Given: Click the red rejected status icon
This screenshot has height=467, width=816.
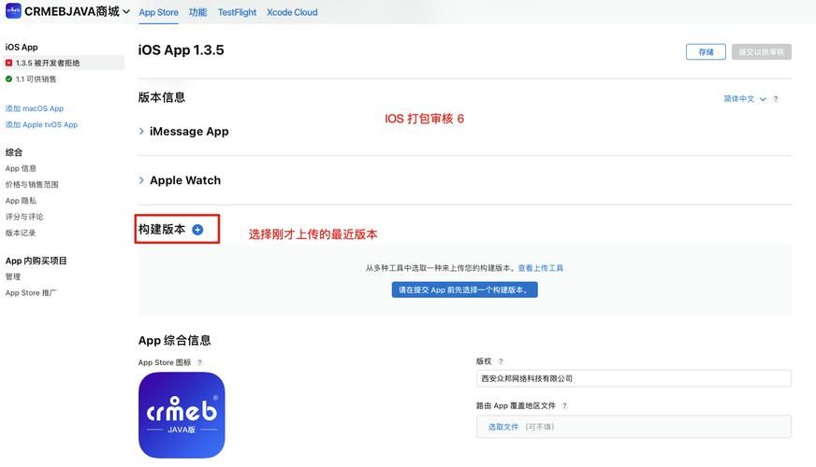Looking at the screenshot, I should [x=8, y=63].
